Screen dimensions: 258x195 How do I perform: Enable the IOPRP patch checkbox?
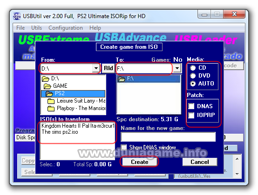191,115
